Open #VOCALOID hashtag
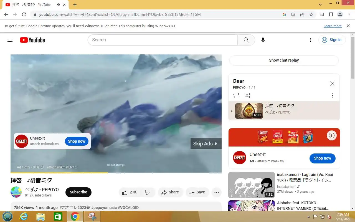 128,208
